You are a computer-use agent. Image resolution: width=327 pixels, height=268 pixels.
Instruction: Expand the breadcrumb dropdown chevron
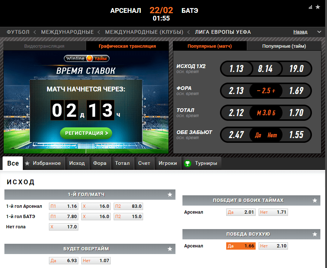coord(319,32)
